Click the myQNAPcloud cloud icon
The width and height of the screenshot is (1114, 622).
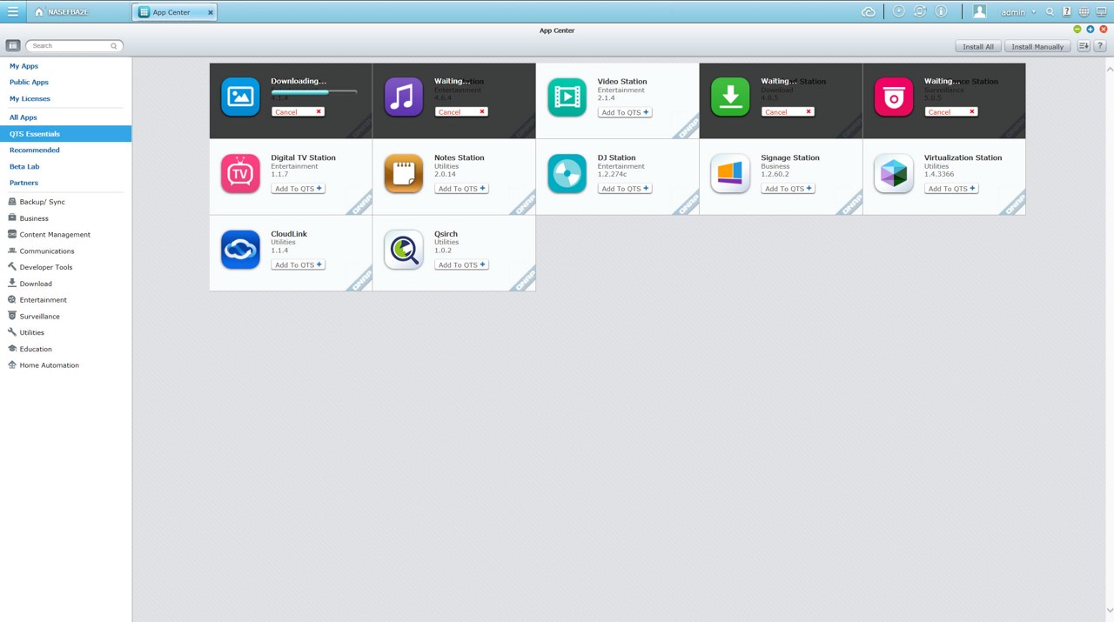pyautogui.click(x=868, y=11)
